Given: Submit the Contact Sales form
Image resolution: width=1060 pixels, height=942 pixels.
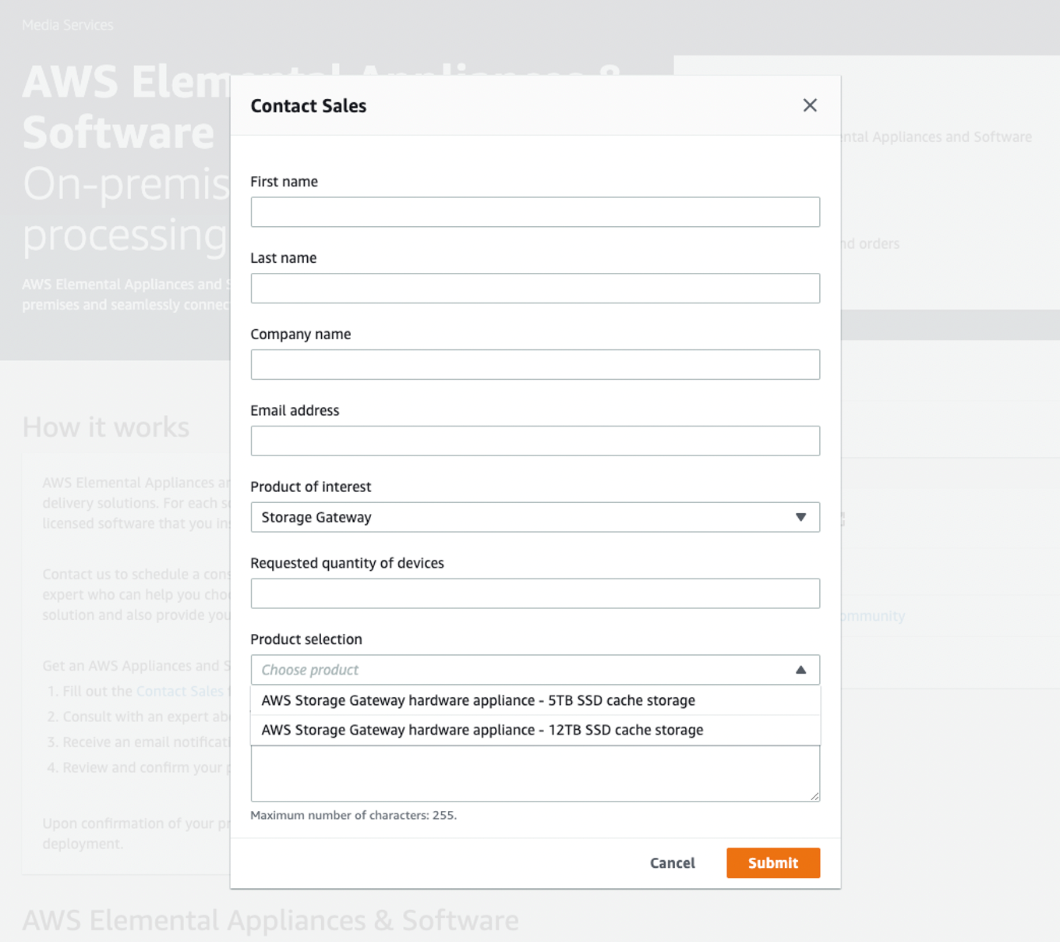Looking at the screenshot, I should click(x=772, y=862).
